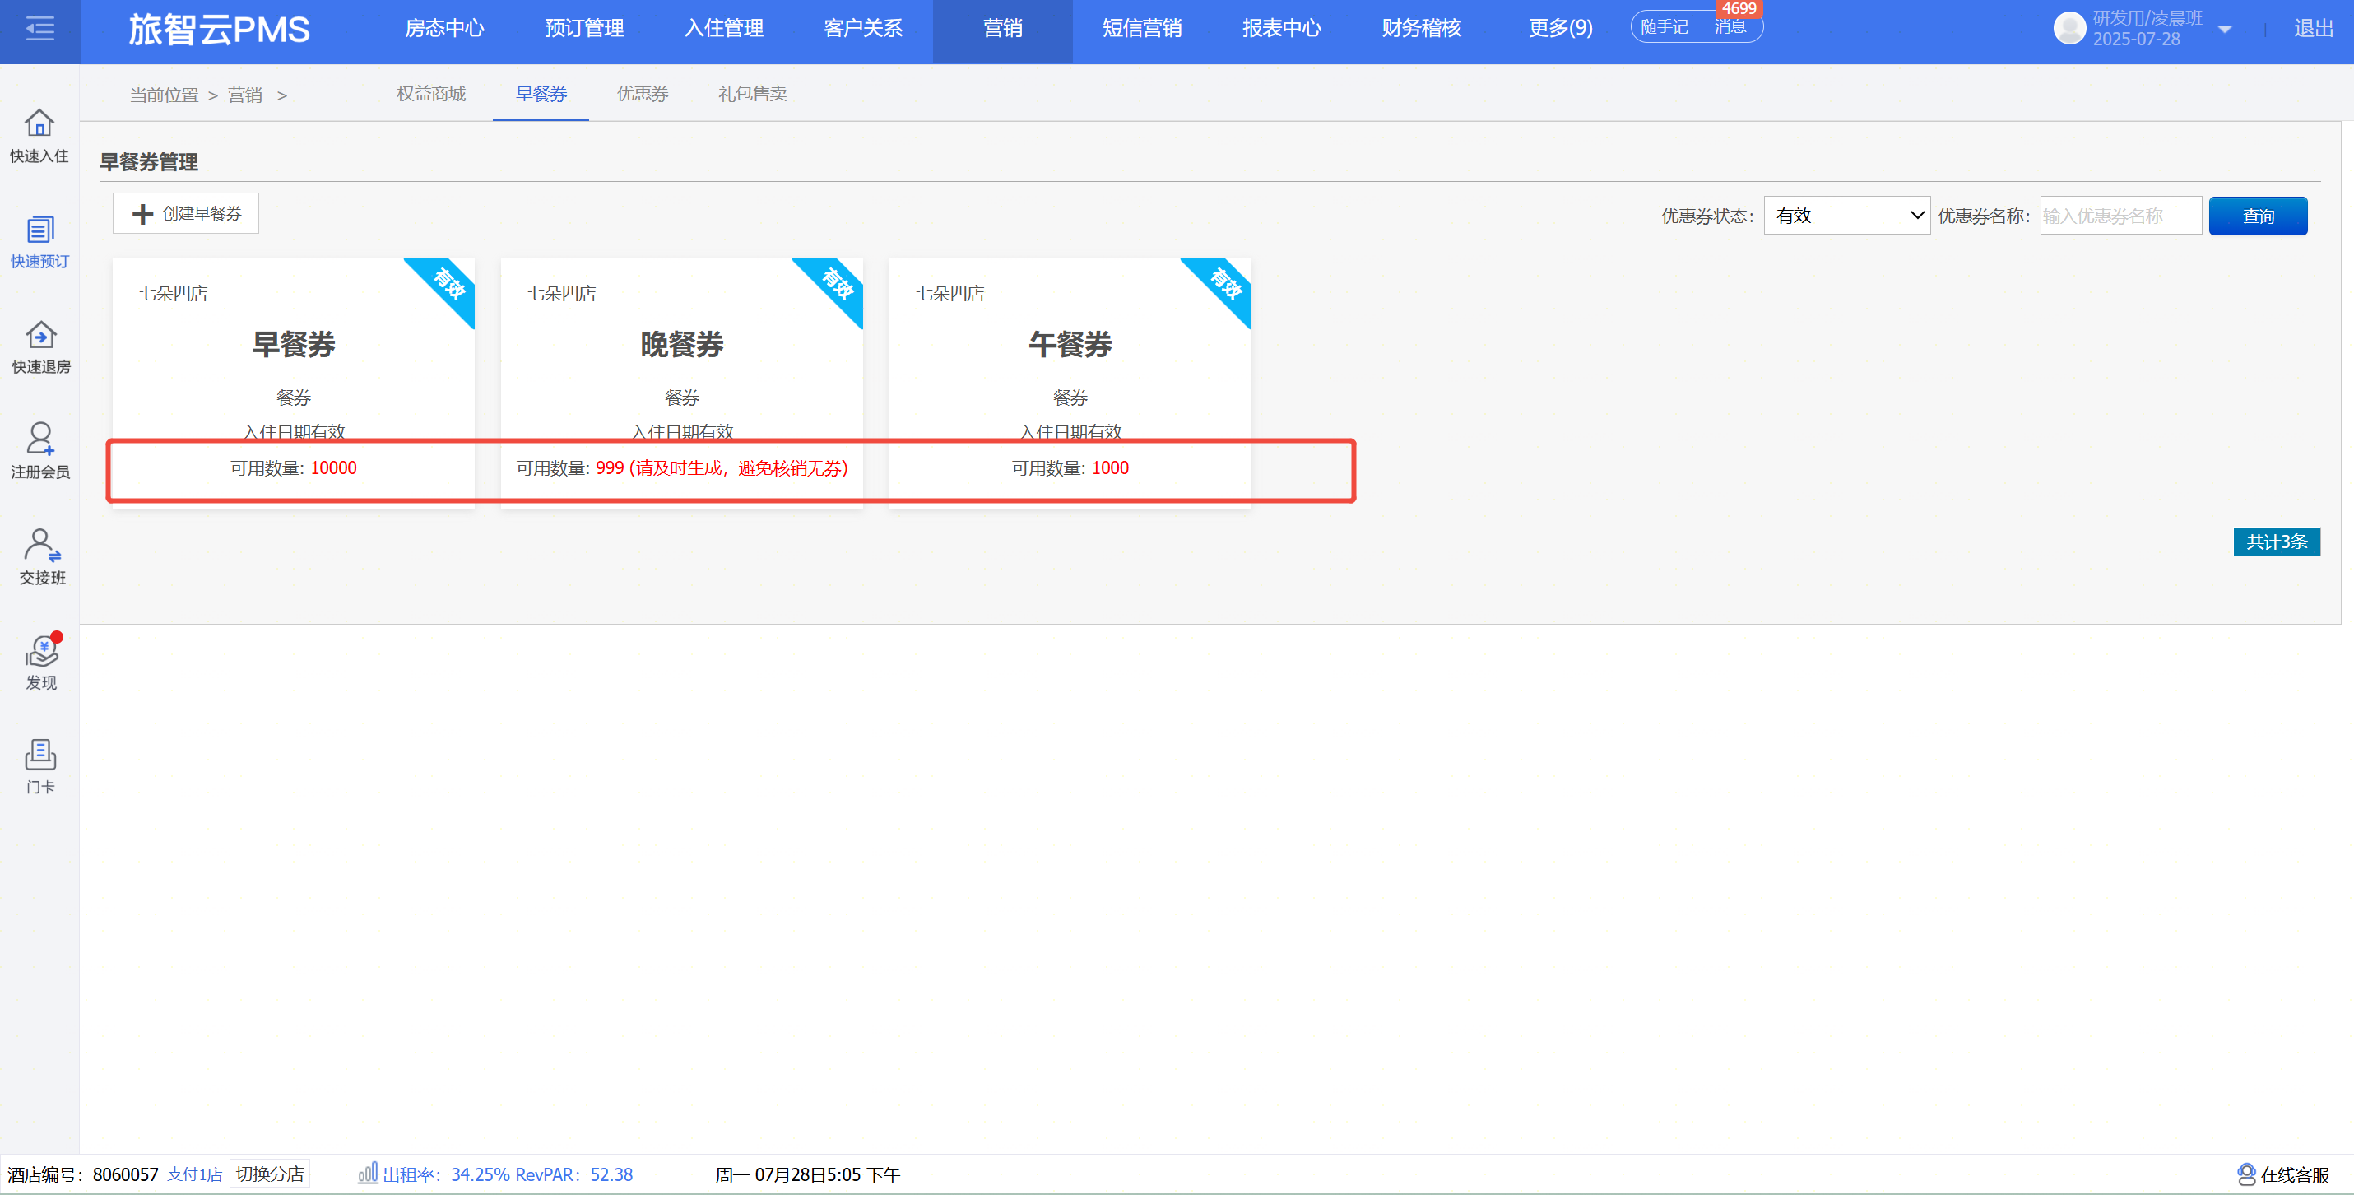Click the plus icon on 创建早餐券
This screenshot has width=2354, height=1195.
[142, 214]
